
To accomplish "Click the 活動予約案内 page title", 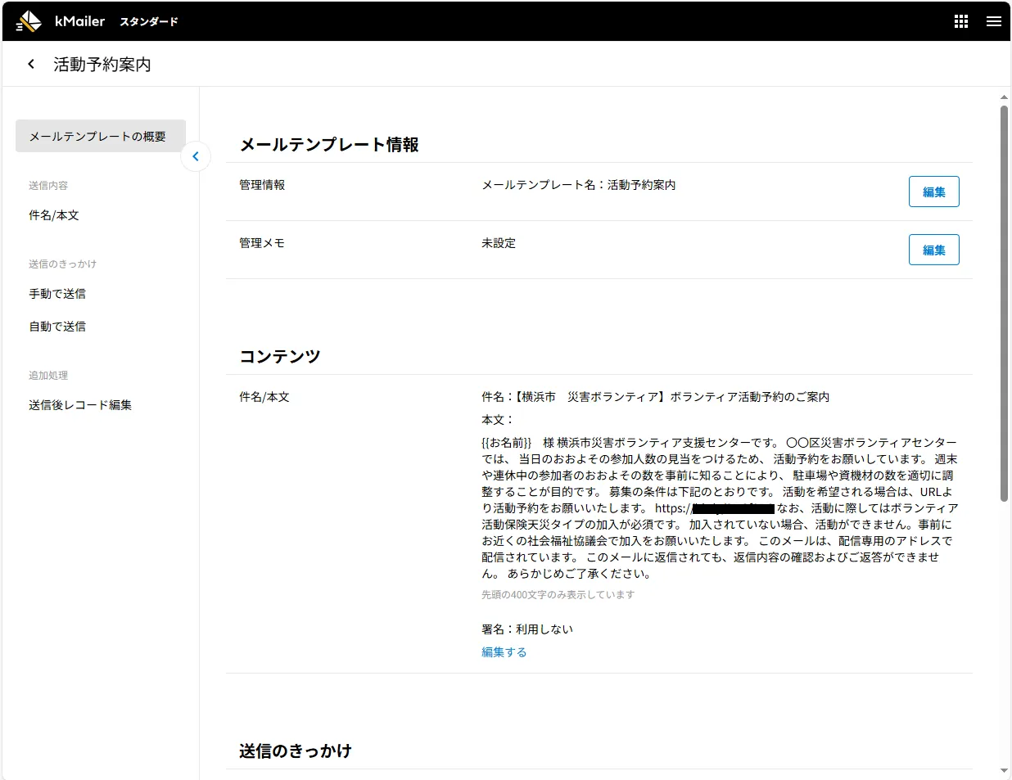I will 102,65.
